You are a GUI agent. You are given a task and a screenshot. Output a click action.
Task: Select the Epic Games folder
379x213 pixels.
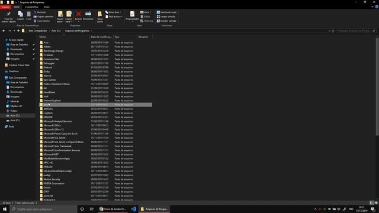click(95, 80)
